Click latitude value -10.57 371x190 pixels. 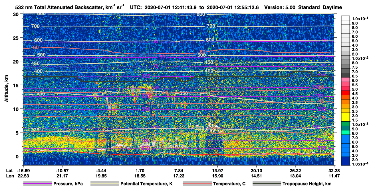tap(62, 171)
